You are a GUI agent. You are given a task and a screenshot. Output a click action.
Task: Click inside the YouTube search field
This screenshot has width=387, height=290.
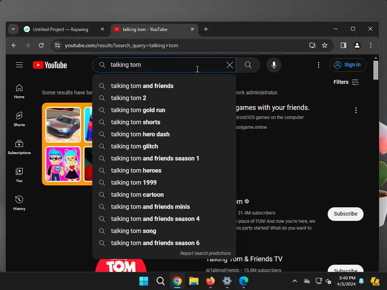[164, 65]
